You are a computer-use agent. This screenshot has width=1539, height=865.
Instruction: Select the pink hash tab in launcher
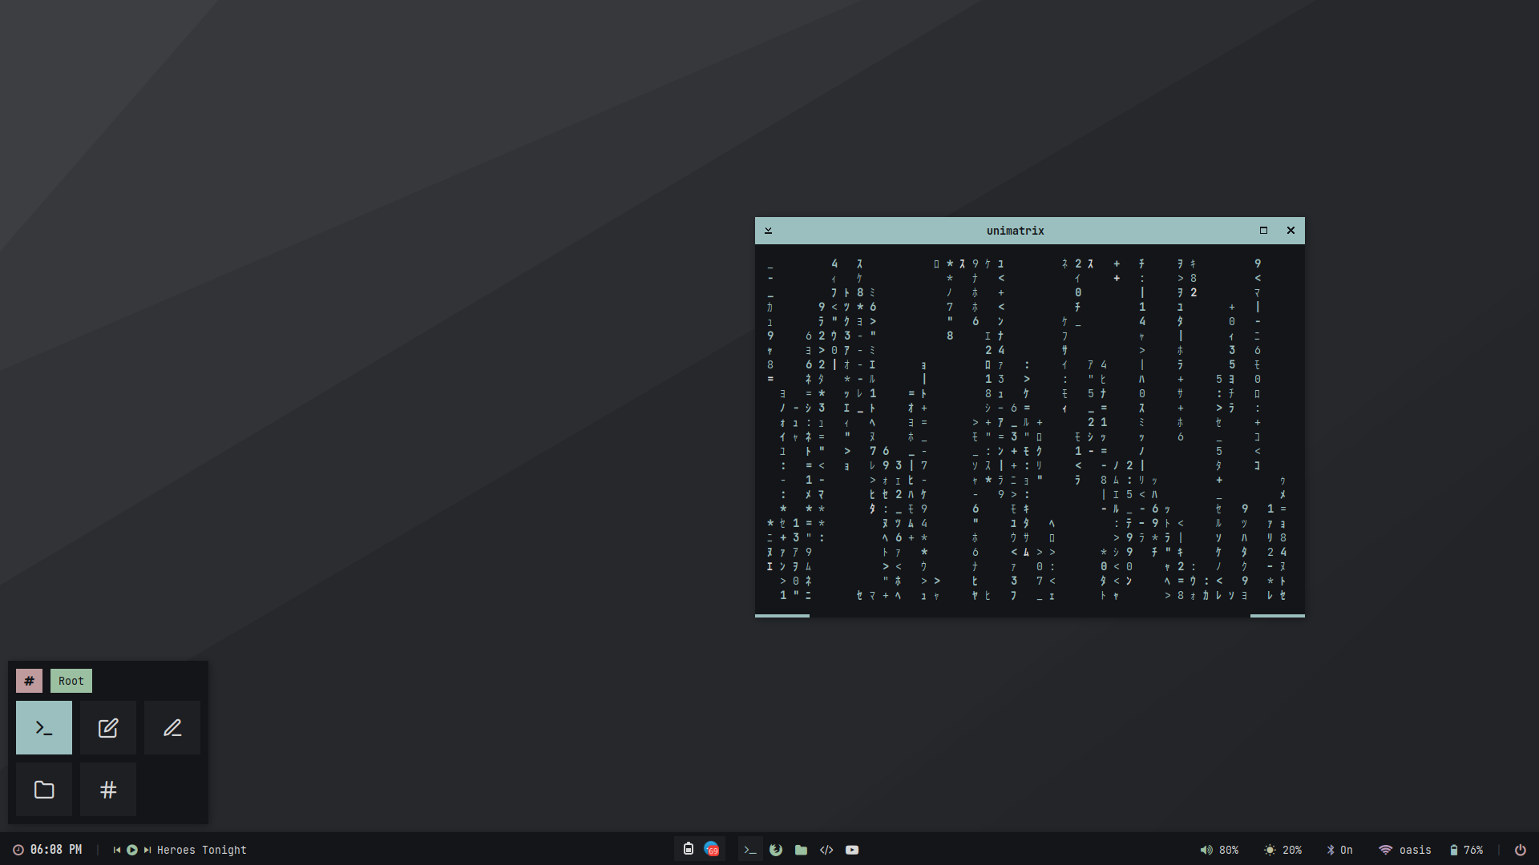click(29, 681)
